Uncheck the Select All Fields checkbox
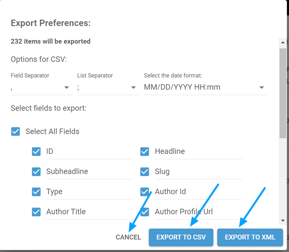 tap(15, 131)
